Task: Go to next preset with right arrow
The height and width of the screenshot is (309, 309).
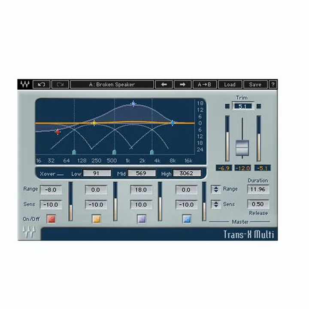Action: point(183,85)
